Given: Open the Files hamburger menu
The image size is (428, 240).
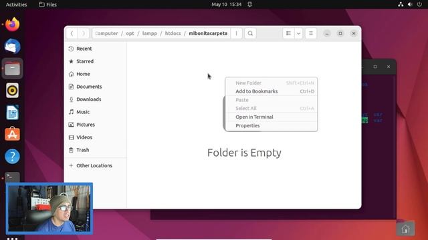Looking at the screenshot, I should pos(310,33).
